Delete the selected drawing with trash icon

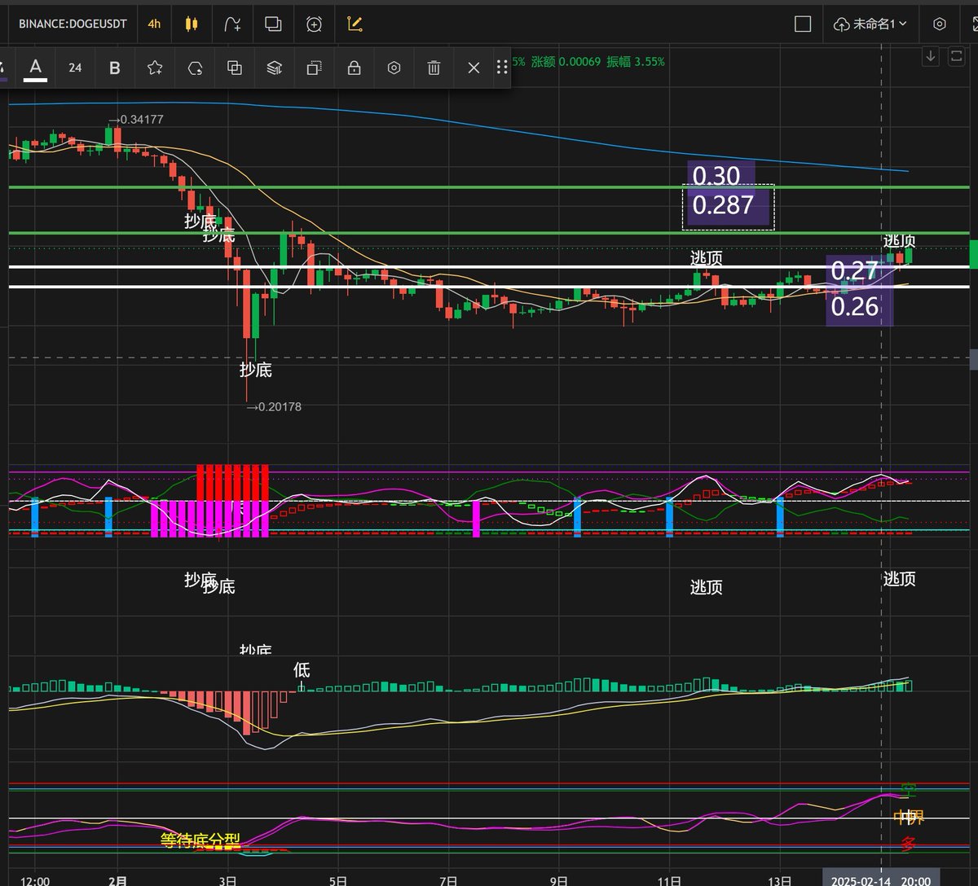434,68
